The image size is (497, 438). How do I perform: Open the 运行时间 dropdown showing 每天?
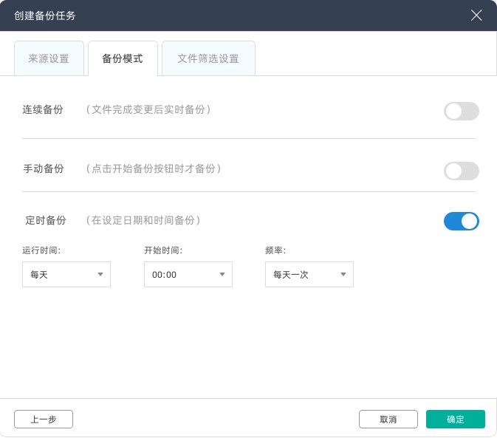(66, 274)
